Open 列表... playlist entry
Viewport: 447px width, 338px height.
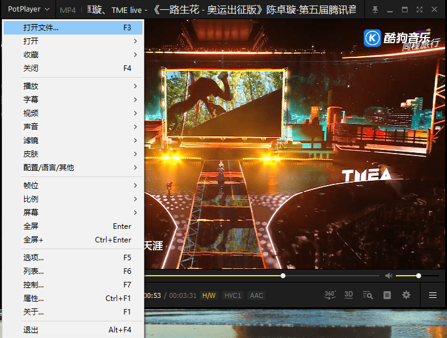click(73, 271)
